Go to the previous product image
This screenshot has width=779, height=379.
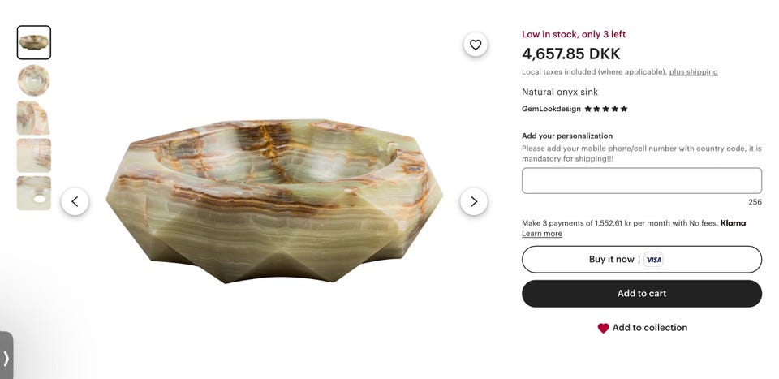[x=75, y=201]
